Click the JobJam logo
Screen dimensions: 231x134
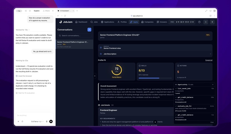click(66, 22)
